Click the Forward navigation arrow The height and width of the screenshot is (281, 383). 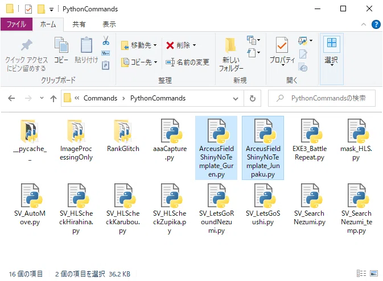28,98
